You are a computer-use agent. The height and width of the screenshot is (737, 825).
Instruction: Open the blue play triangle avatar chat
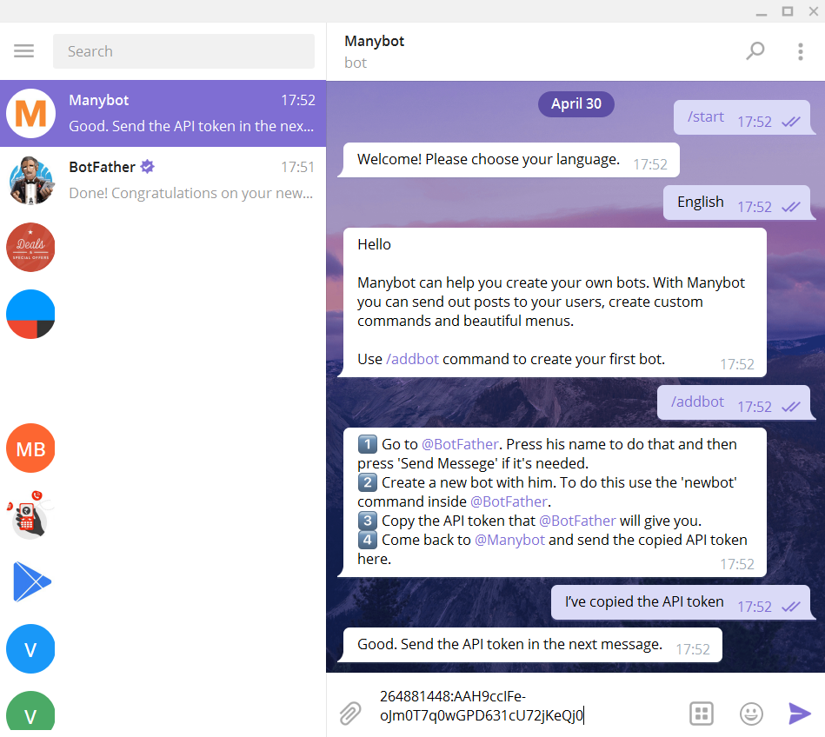[x=30, y=581]
